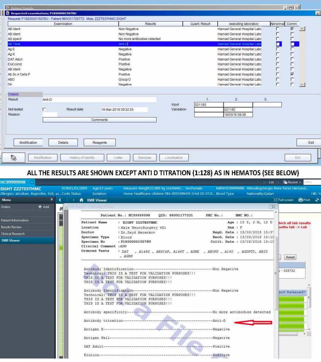Open the Recent patients dropdown
The image size is (321, 362).
pos(292,182)
